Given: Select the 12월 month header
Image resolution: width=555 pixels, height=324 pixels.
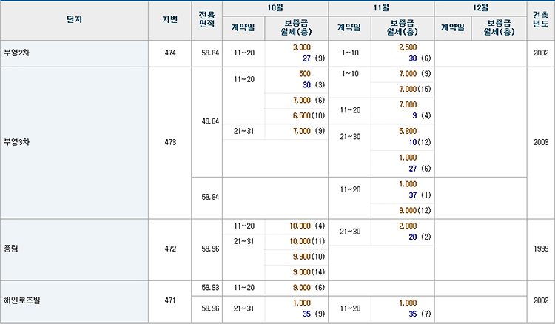Looking at the screenshot, I should click(x=480, y=8).
